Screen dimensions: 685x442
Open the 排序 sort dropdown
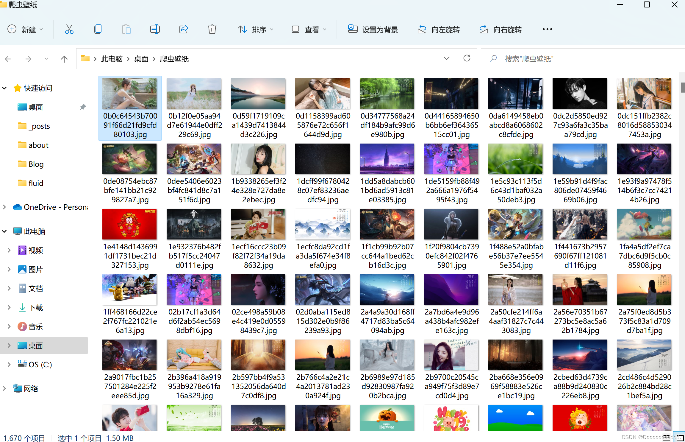click(x=255, y=29)
